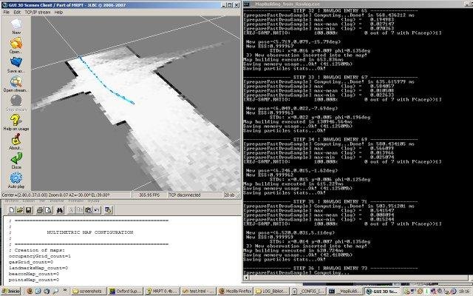Click the Inicio start button
The image size is (473, 296).
(11, 291)
